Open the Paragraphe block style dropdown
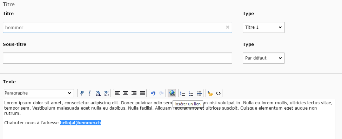The width and height of the screenshot is (342, 139). coord(39,93)
